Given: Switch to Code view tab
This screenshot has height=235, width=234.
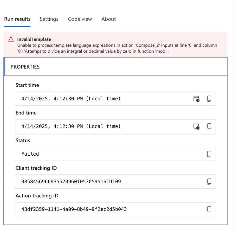Looking at the screenshot, I should [x=80, y=19].
